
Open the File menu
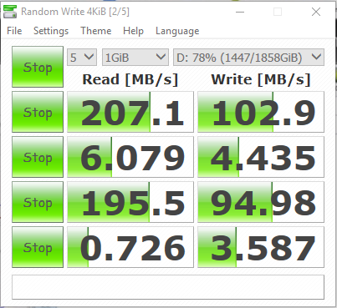pyautogui.click(x=14, y=31)
